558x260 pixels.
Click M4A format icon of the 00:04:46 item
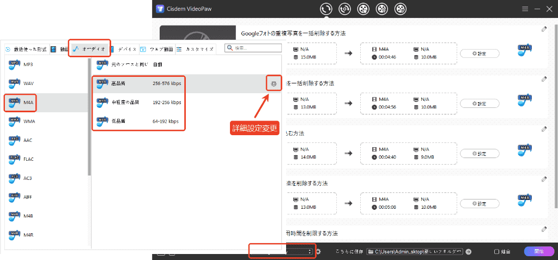pyautogui.click(x=525, y=51)
